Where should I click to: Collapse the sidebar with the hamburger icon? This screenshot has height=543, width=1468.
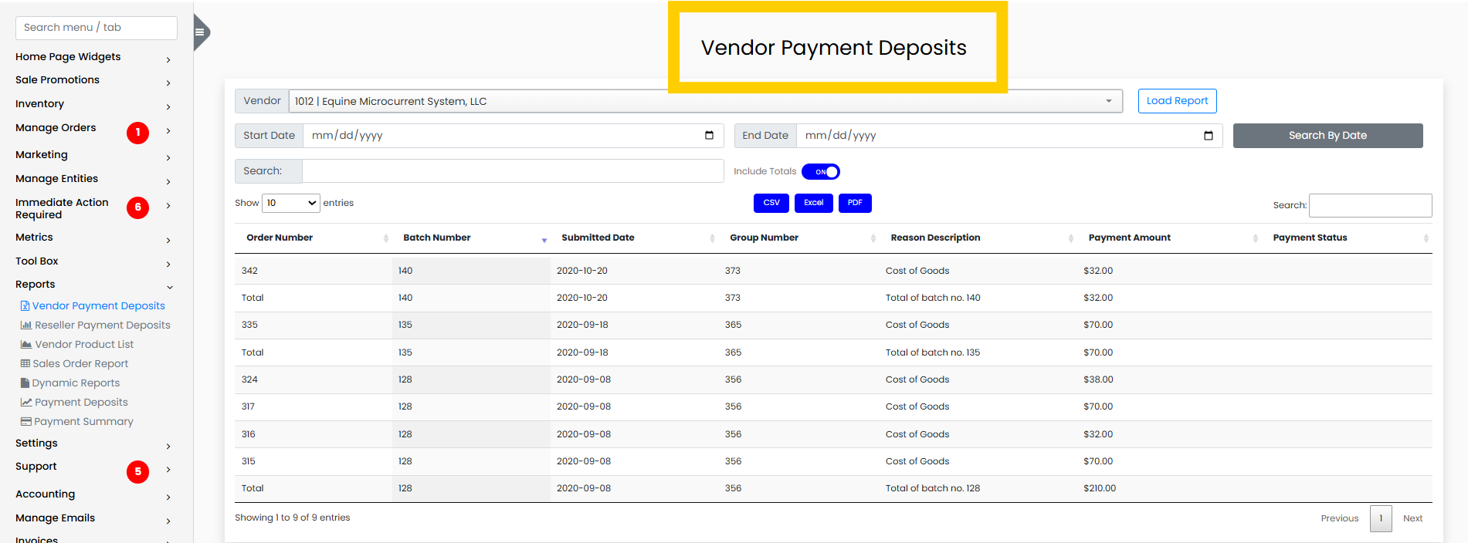[x=200, y=32]
